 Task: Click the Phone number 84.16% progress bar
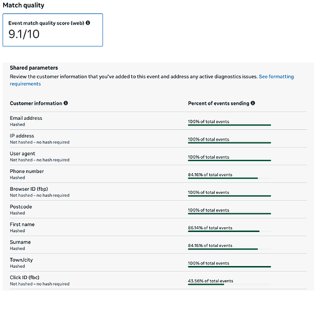pyautogui.click(x=229, y=178)
